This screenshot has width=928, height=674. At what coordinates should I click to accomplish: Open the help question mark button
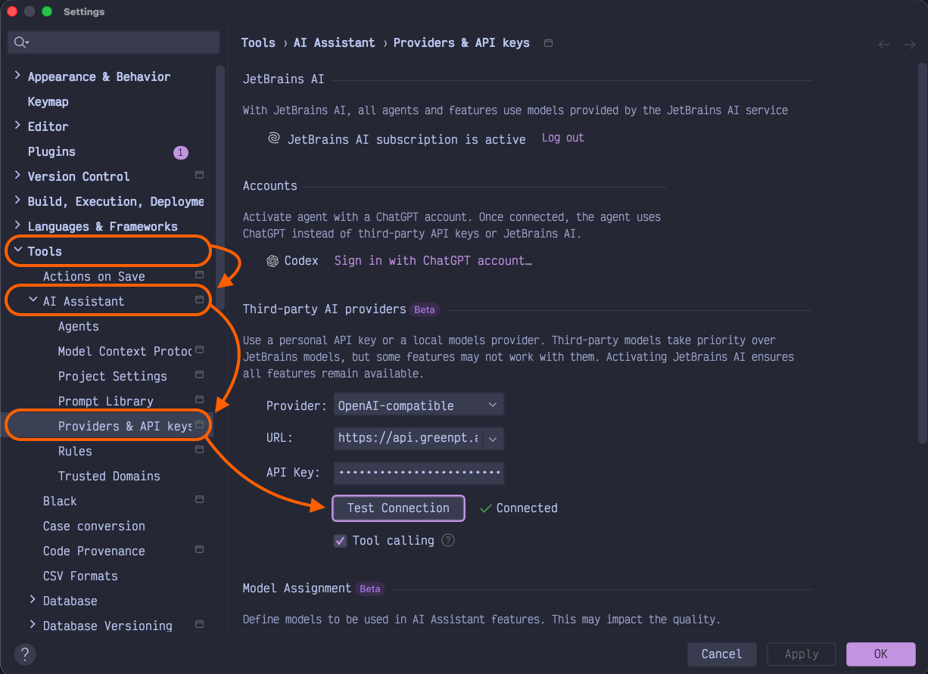25,654
